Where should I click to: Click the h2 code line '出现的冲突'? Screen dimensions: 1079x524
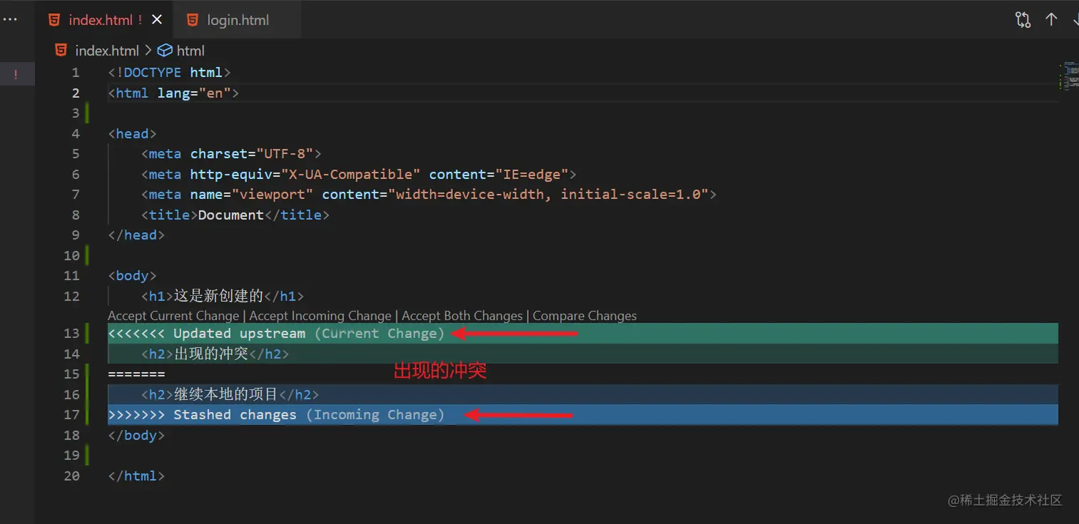pos(215,354)
